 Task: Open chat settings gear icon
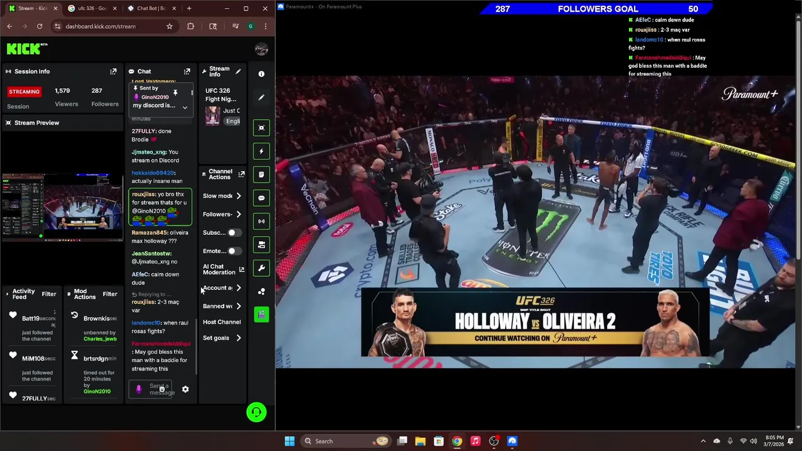coord(185,389)
